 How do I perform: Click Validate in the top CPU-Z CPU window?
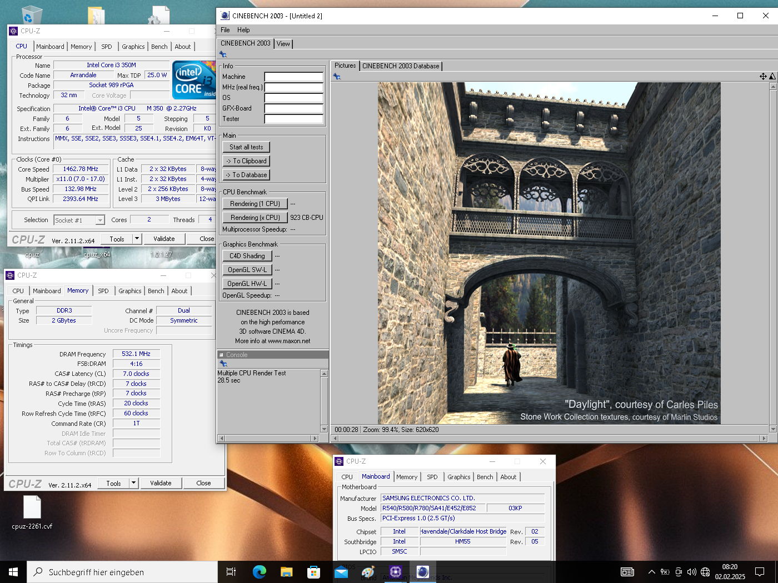coord(164,239)
